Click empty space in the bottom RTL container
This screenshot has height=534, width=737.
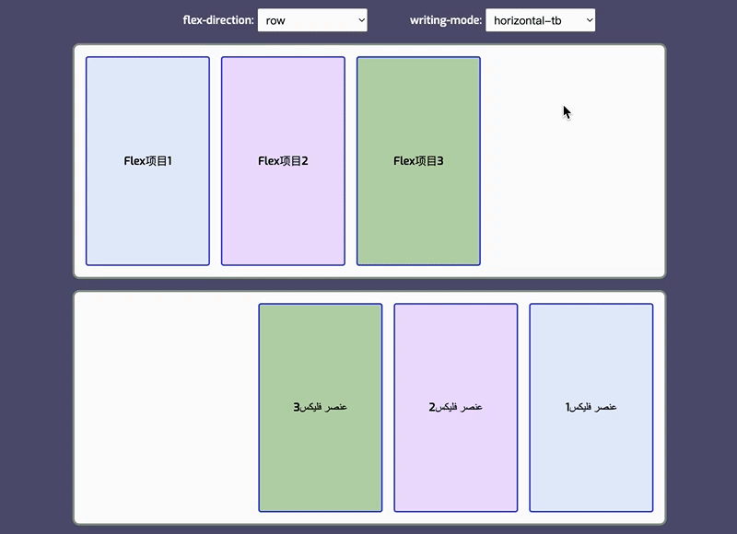tap(166, 407)
